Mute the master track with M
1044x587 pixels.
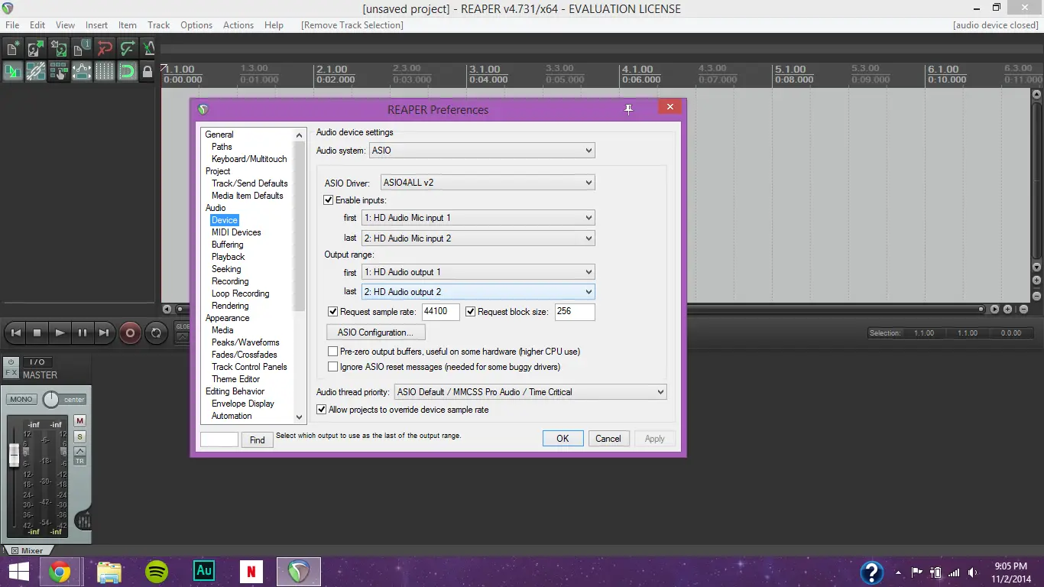pyautogui.click(x=80, y=421)
